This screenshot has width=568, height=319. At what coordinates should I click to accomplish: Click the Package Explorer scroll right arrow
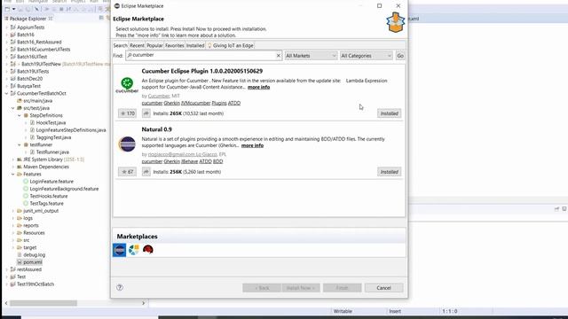click(144, 303)
